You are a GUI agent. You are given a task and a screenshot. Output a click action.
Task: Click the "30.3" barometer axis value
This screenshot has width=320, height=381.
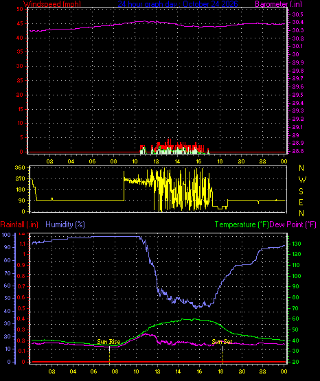tap(297, 30)
